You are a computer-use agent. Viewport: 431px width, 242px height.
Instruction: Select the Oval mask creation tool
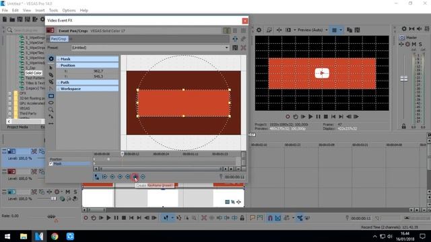pyautogui.click(x=51, y=103)
